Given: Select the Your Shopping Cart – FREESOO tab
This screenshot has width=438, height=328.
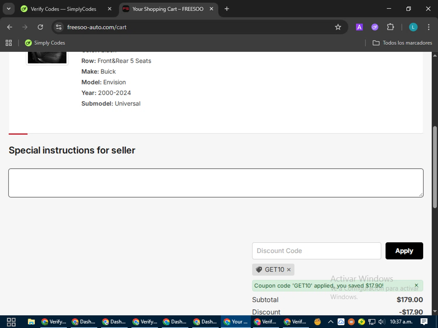Looking at the screenshot, I should pyautogui.click(x=168, y=9).
